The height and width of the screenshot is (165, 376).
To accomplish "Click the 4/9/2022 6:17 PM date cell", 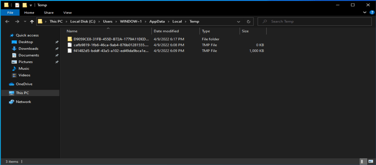I will 169,39.
